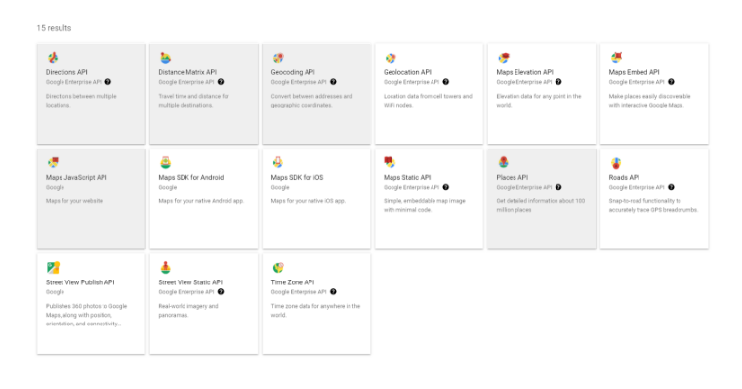
Task: Click the Maps SDK for Android icon
Action: point(165,162)
